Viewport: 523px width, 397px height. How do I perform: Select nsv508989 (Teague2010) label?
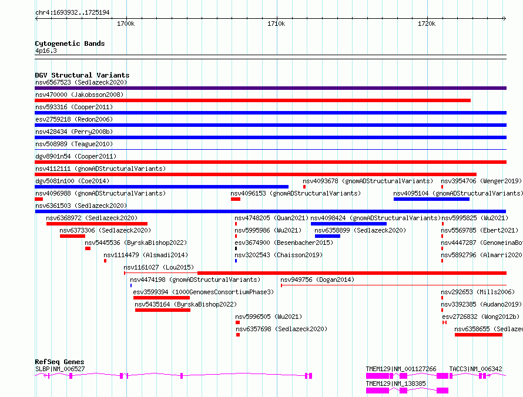(74, 144)
